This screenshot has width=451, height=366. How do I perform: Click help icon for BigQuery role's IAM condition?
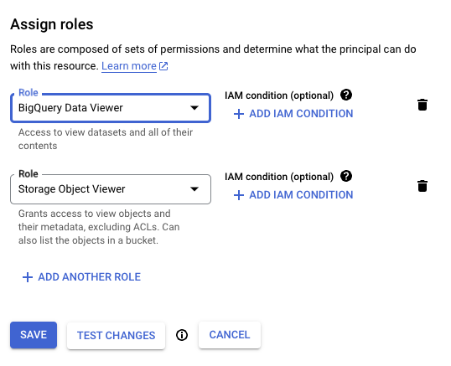[x=346, y=95]
